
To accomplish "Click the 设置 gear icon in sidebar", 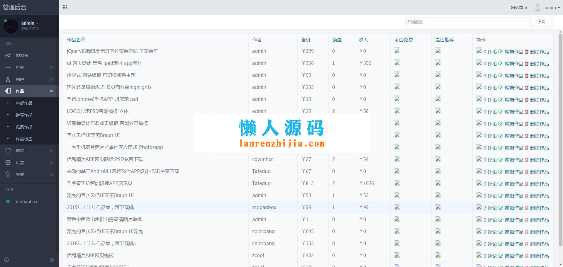I will click(8, 162).
